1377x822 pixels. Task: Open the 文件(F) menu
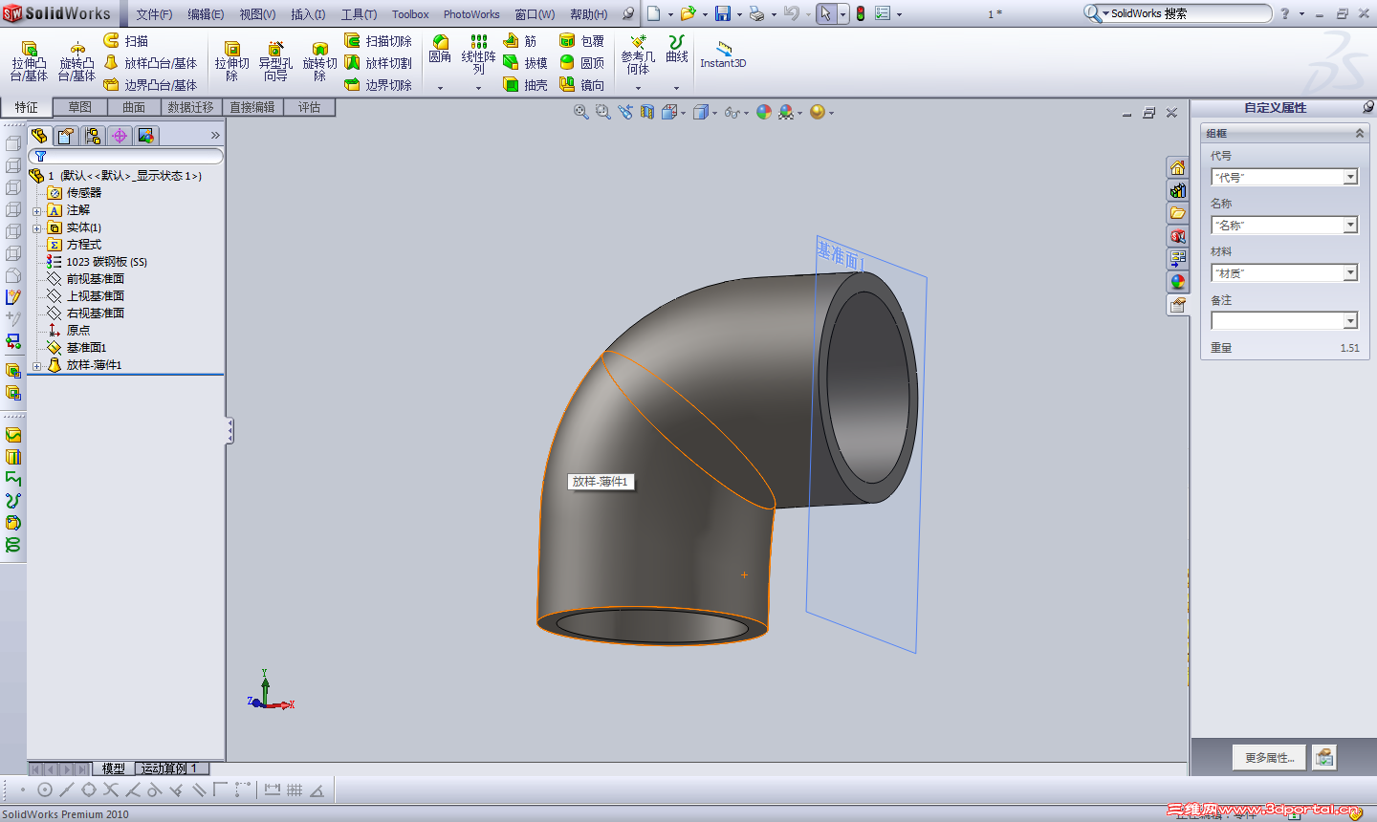tap(154, 14)
